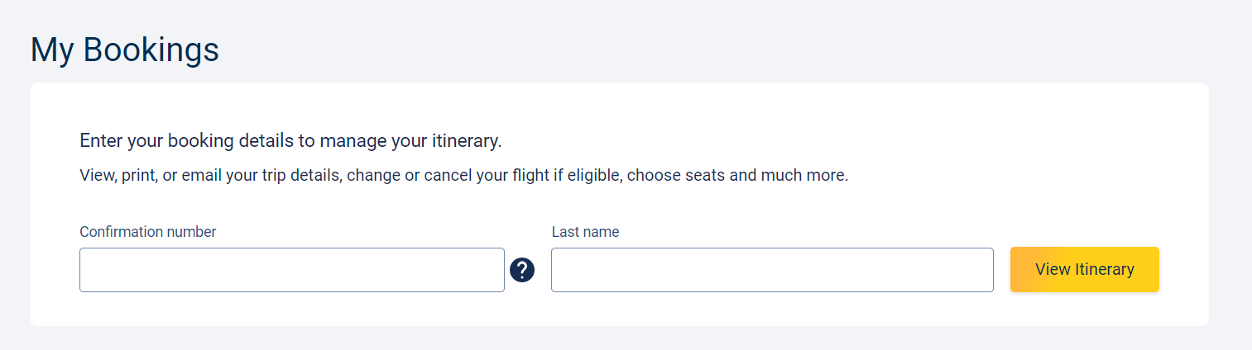Open confirmation number help tooltip
This screenshot has height=350, width=1252.
point(522,270)
